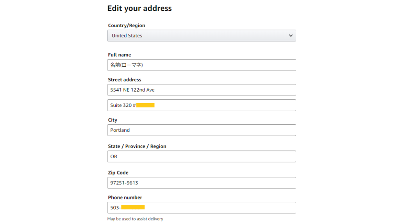Click the "Zip Code" label
The width and height of the screenshot is (400, 224).
coord(118,173)
